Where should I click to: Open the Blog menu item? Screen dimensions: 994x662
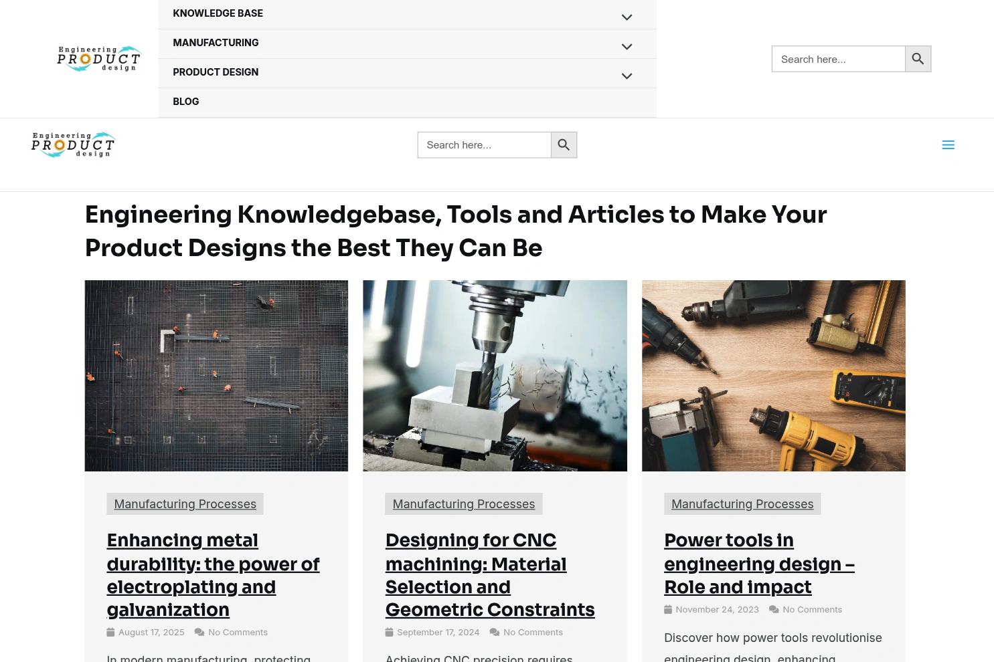point(185,102)
